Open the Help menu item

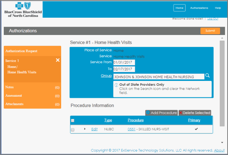218,8
